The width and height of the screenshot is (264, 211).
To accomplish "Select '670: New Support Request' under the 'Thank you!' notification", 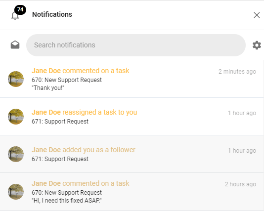I will coord(67,80).
